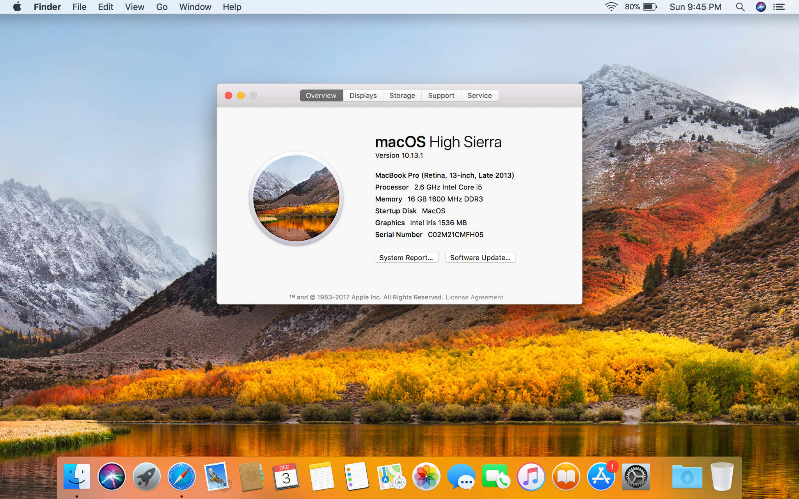Viewport: 799px width, 499px height.
Task: Launch Siri from the Dock
Action: (112, 476)
